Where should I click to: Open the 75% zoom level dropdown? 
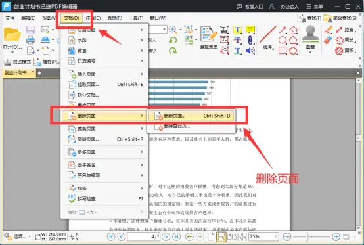(x=275, y=236)
